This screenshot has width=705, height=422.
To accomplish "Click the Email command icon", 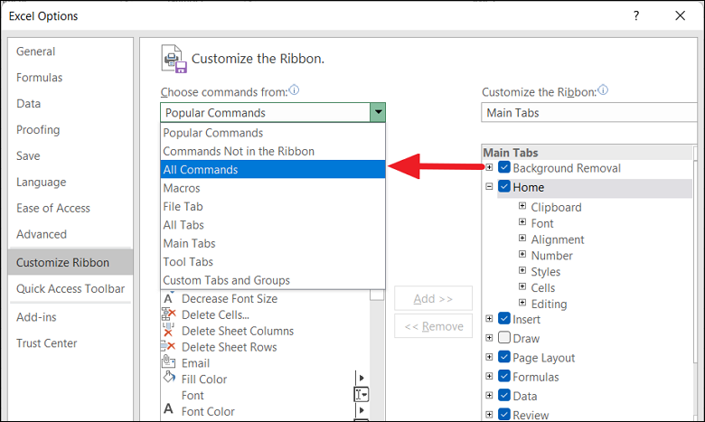I will [x=168, y=362].
